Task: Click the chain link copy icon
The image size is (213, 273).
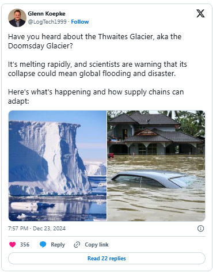Action: click(77, 245)
